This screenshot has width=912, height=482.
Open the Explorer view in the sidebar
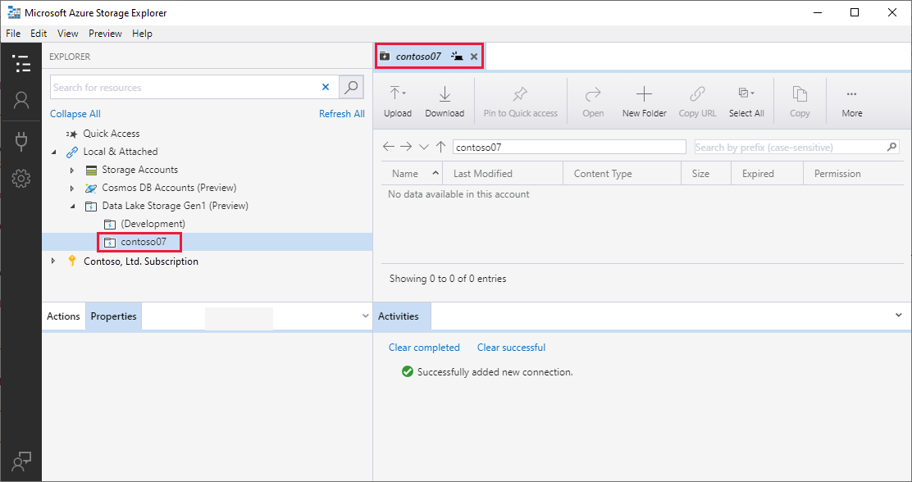[21, 63]
